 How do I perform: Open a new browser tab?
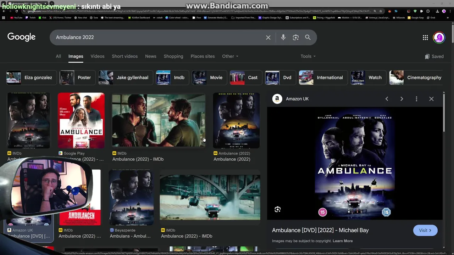52,4
